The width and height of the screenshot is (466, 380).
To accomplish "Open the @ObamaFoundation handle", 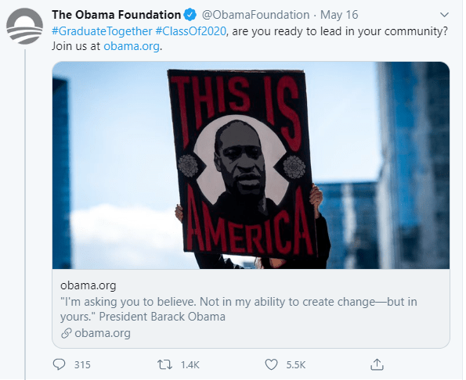I will tap(255, 15).
